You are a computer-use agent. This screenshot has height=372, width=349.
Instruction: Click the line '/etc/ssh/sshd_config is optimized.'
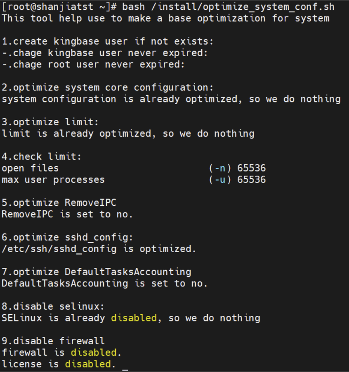[99, 249]
